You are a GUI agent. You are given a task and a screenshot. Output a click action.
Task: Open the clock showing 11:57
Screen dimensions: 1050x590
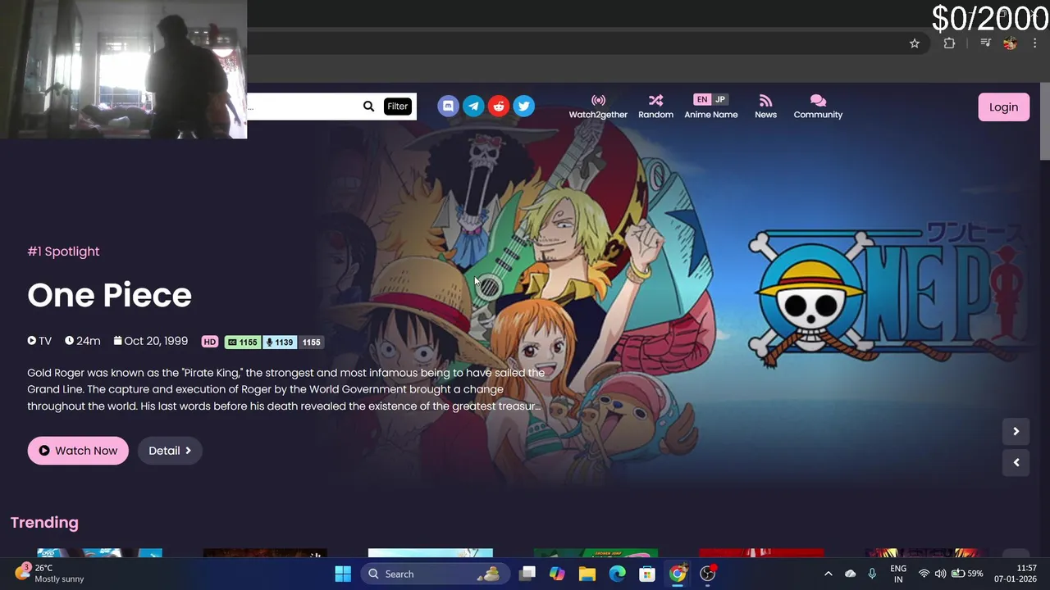click(x=1016, y=574)
